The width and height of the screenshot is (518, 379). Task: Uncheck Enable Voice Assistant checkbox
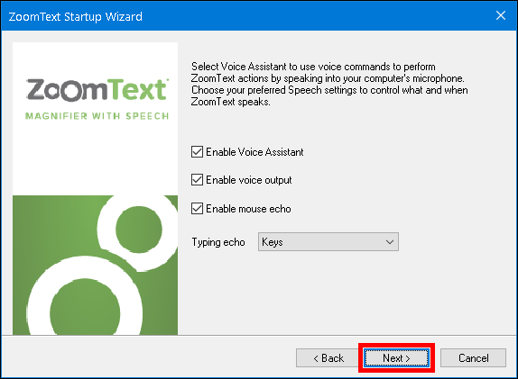[198, 152]
